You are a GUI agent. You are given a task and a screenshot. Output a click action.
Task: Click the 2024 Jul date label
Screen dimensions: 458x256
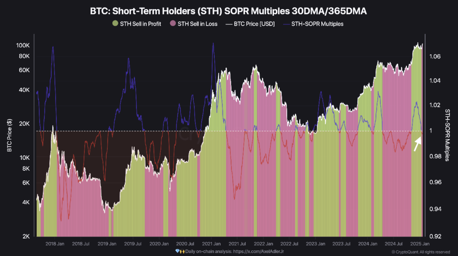pos(393,244)
